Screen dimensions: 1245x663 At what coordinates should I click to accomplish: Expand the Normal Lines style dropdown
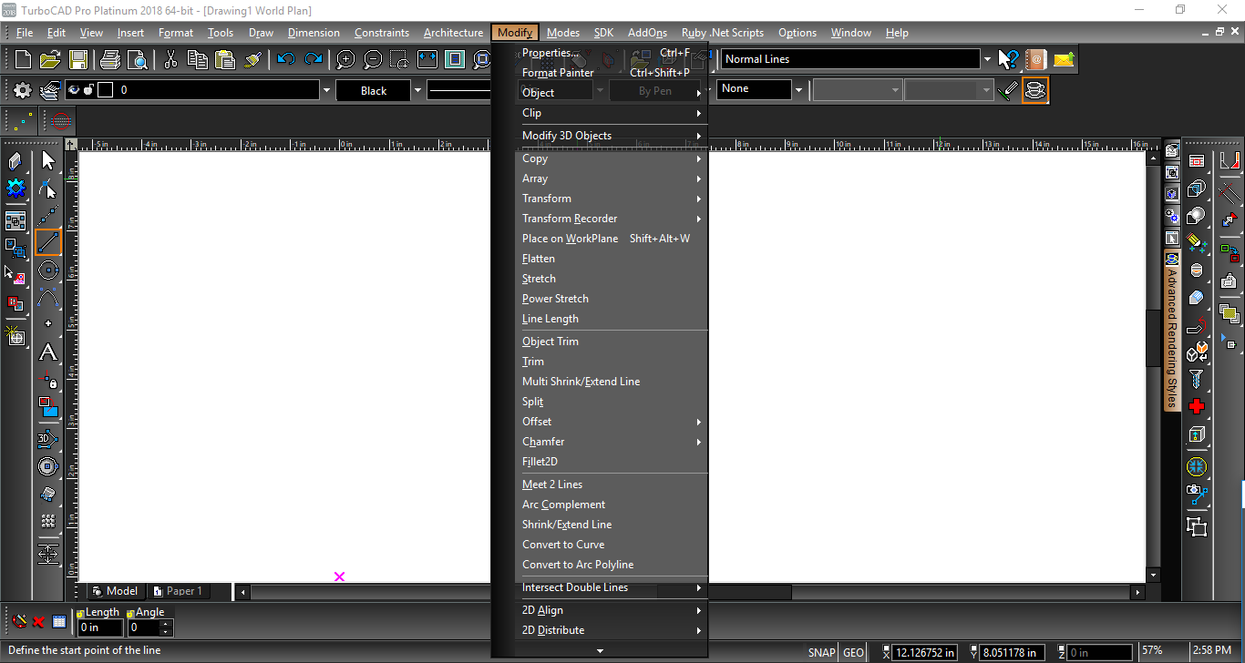coord(986,59)
